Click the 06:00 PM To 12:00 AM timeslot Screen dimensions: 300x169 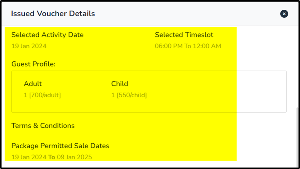188,47
